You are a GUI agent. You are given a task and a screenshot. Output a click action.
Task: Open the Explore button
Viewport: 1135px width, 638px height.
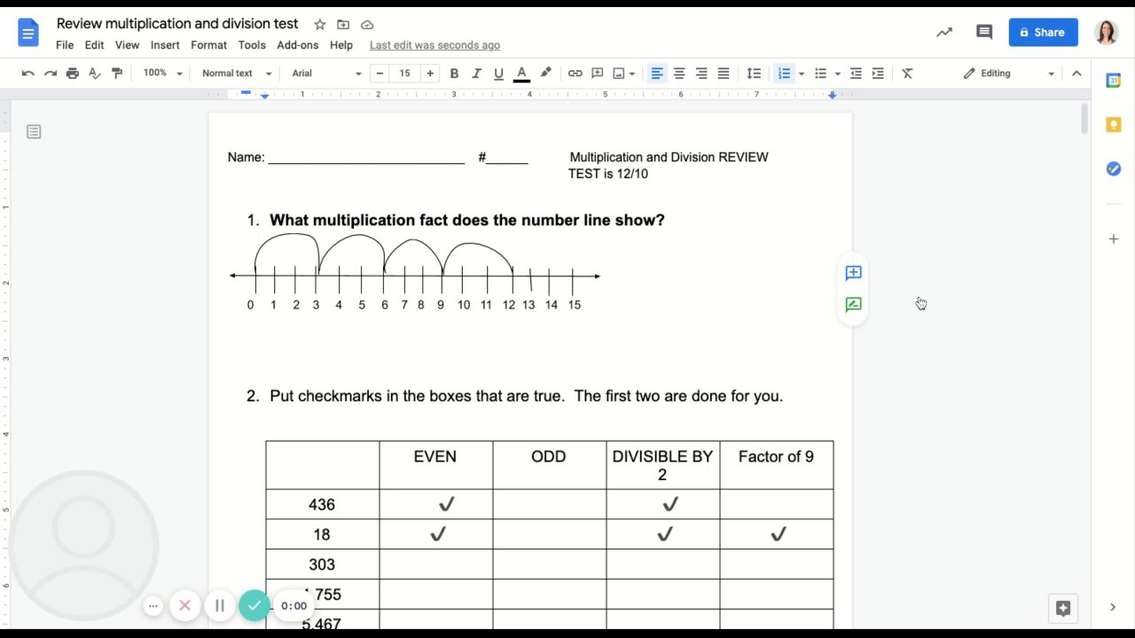point(1063,609)
